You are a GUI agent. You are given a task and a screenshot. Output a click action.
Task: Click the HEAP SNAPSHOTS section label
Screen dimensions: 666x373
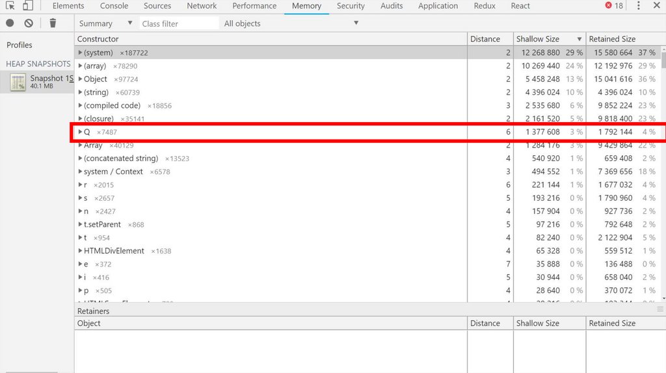click(38, 64)
